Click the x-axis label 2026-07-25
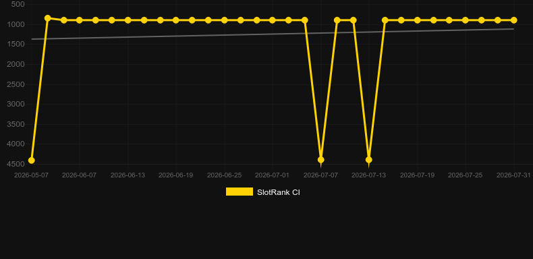This screenshot has height=259, width=533. [x=466, y=175]
